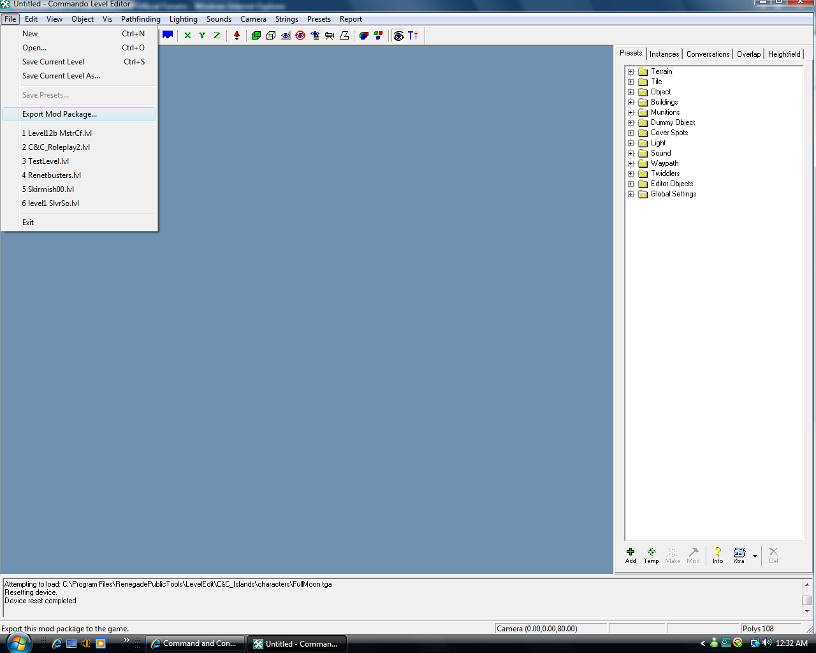816x653 pixels.
Task: Click the green Z axis restrict icon
Action: tap(217, 36)
